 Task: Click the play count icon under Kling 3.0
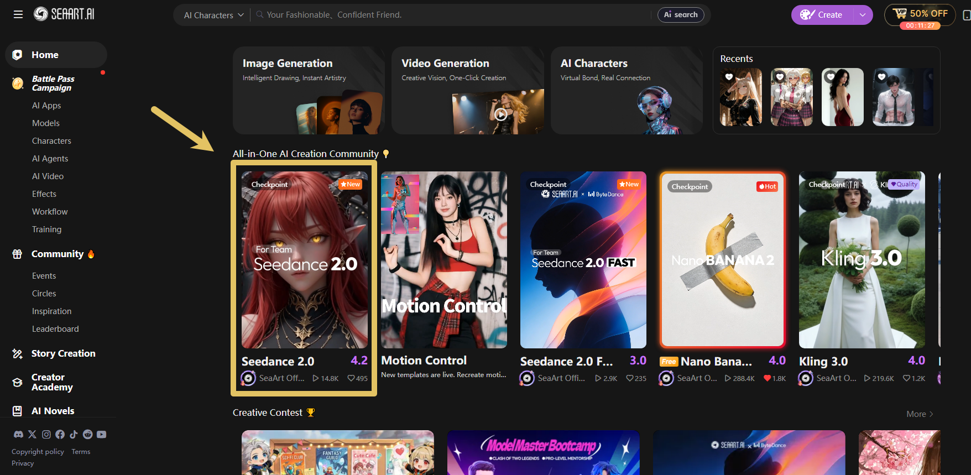tap(867, 378)
